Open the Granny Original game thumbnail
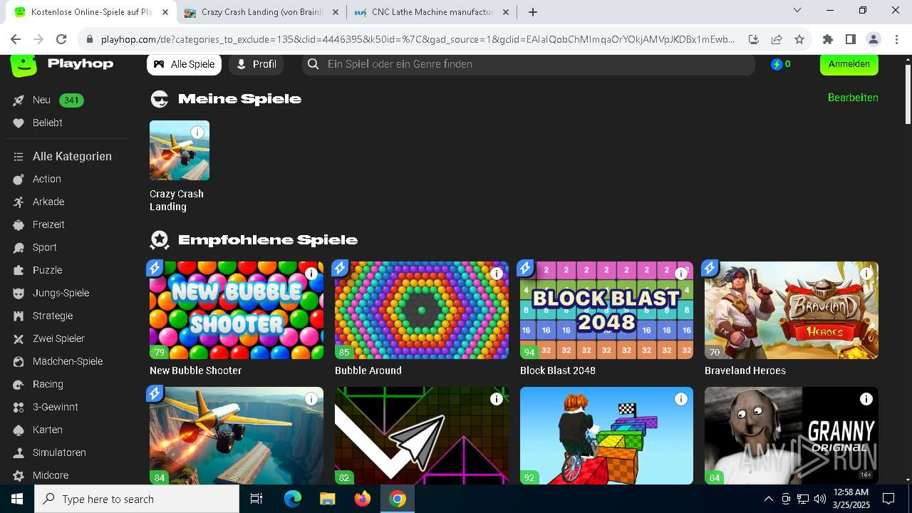 point(792,435)
